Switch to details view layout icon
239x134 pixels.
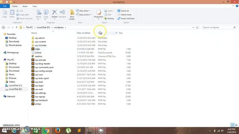click(232, 125)
